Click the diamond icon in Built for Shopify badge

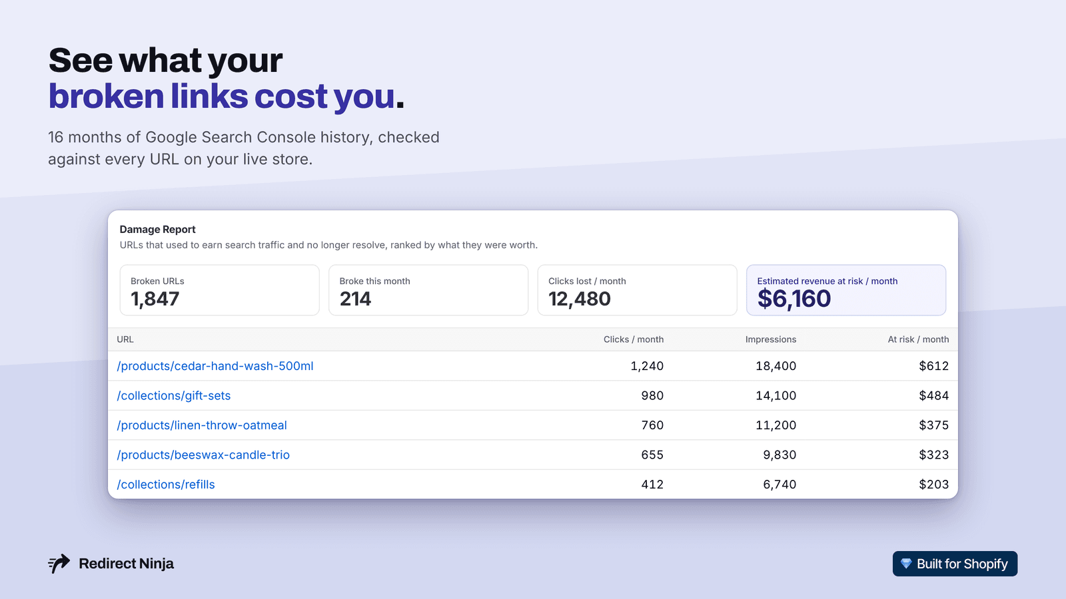coord(906,564)
